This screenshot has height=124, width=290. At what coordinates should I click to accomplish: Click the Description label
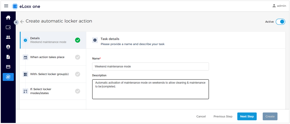pos(99,75)
